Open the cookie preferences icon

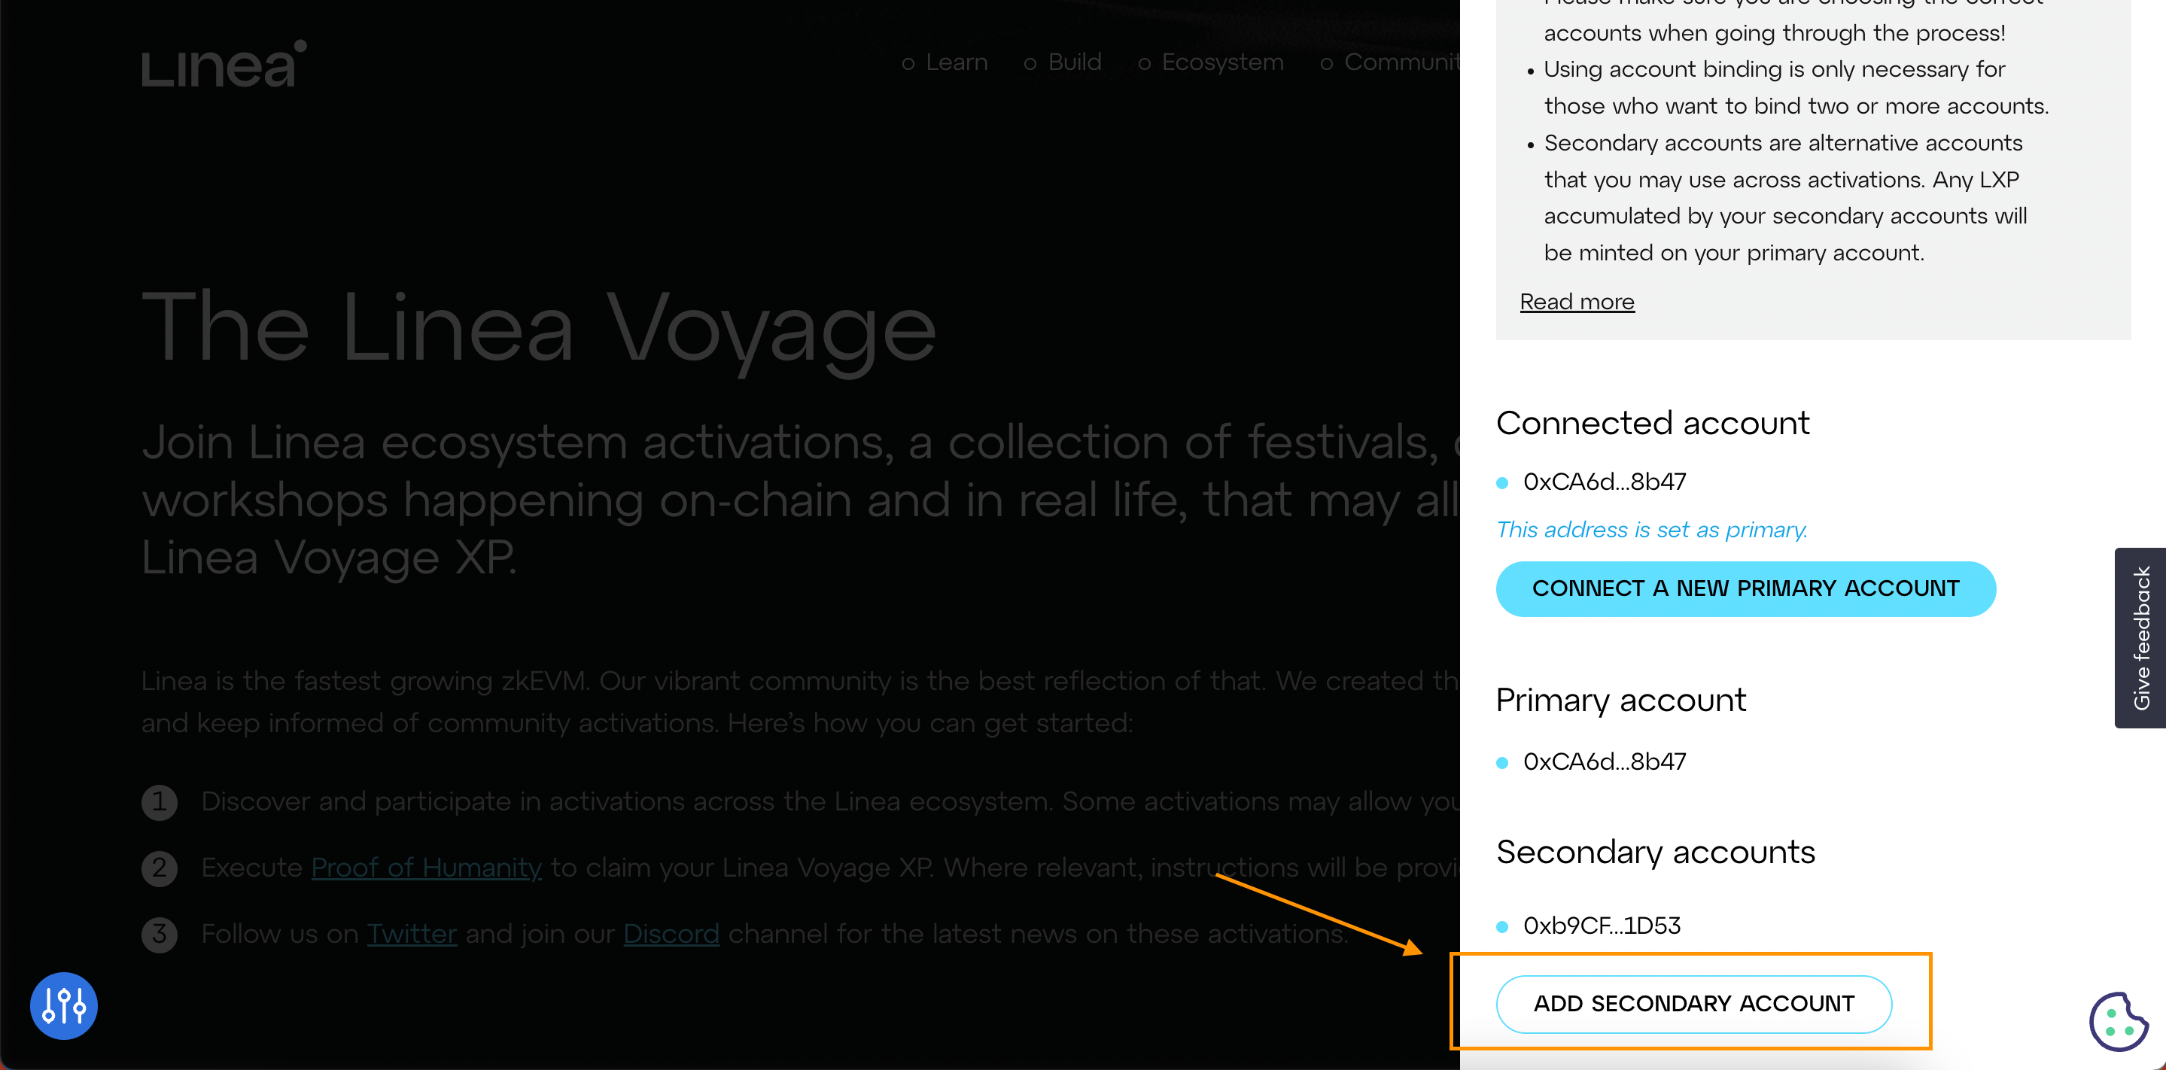[x=2117, y=1021]
